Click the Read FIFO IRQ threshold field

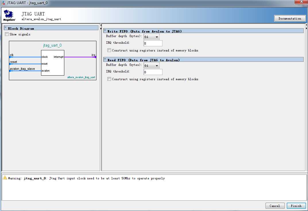(x=153, y=72)
